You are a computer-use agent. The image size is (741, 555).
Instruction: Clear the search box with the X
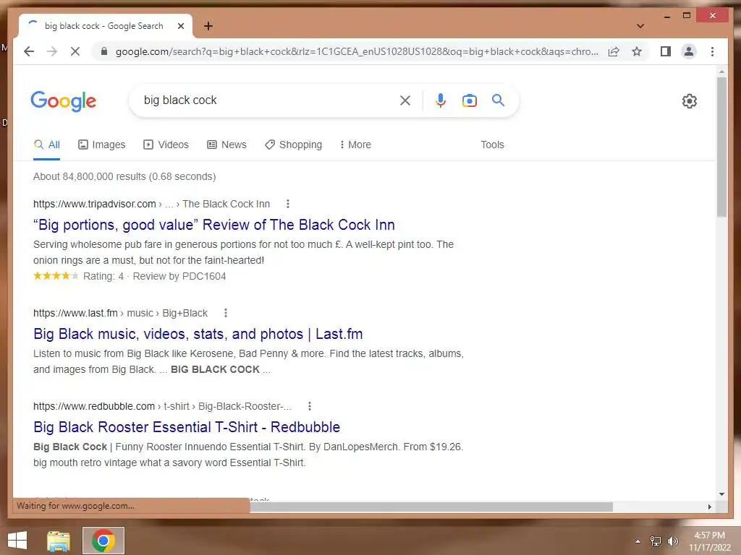pos(405,100)
